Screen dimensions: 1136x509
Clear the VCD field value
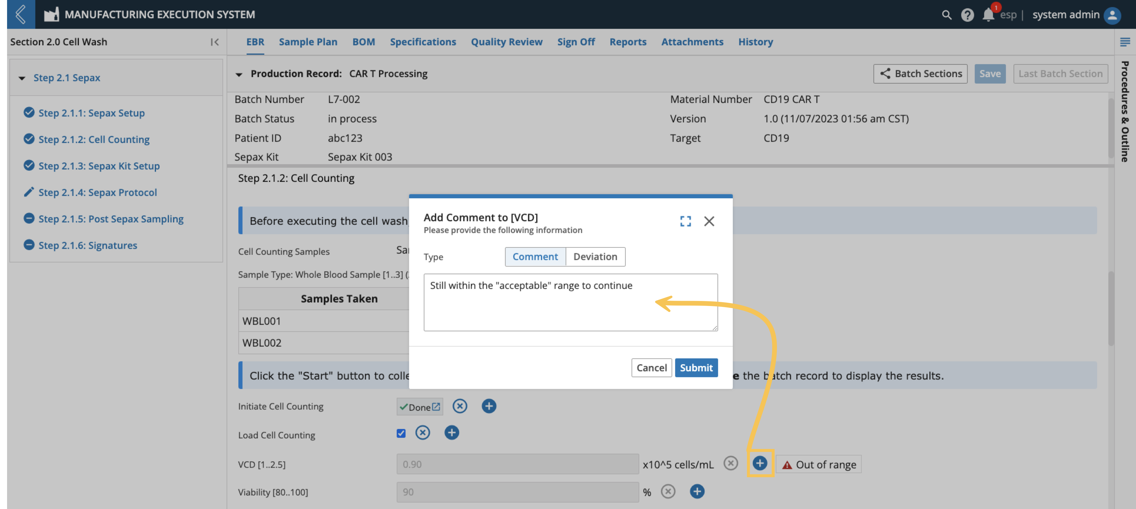click(730, 463)
